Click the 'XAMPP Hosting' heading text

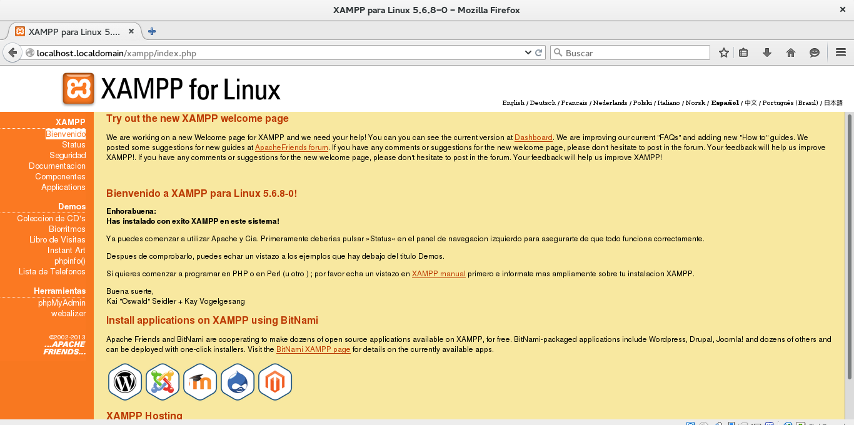pyautogui.click(x=144, y=416)
